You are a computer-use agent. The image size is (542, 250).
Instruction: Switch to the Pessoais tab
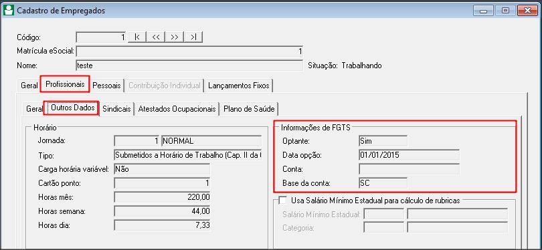coord(107,86)
